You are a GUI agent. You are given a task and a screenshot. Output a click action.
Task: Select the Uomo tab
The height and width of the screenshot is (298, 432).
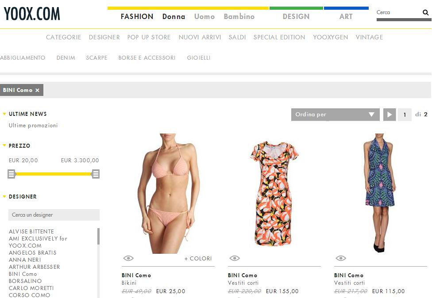click(204, 16)
